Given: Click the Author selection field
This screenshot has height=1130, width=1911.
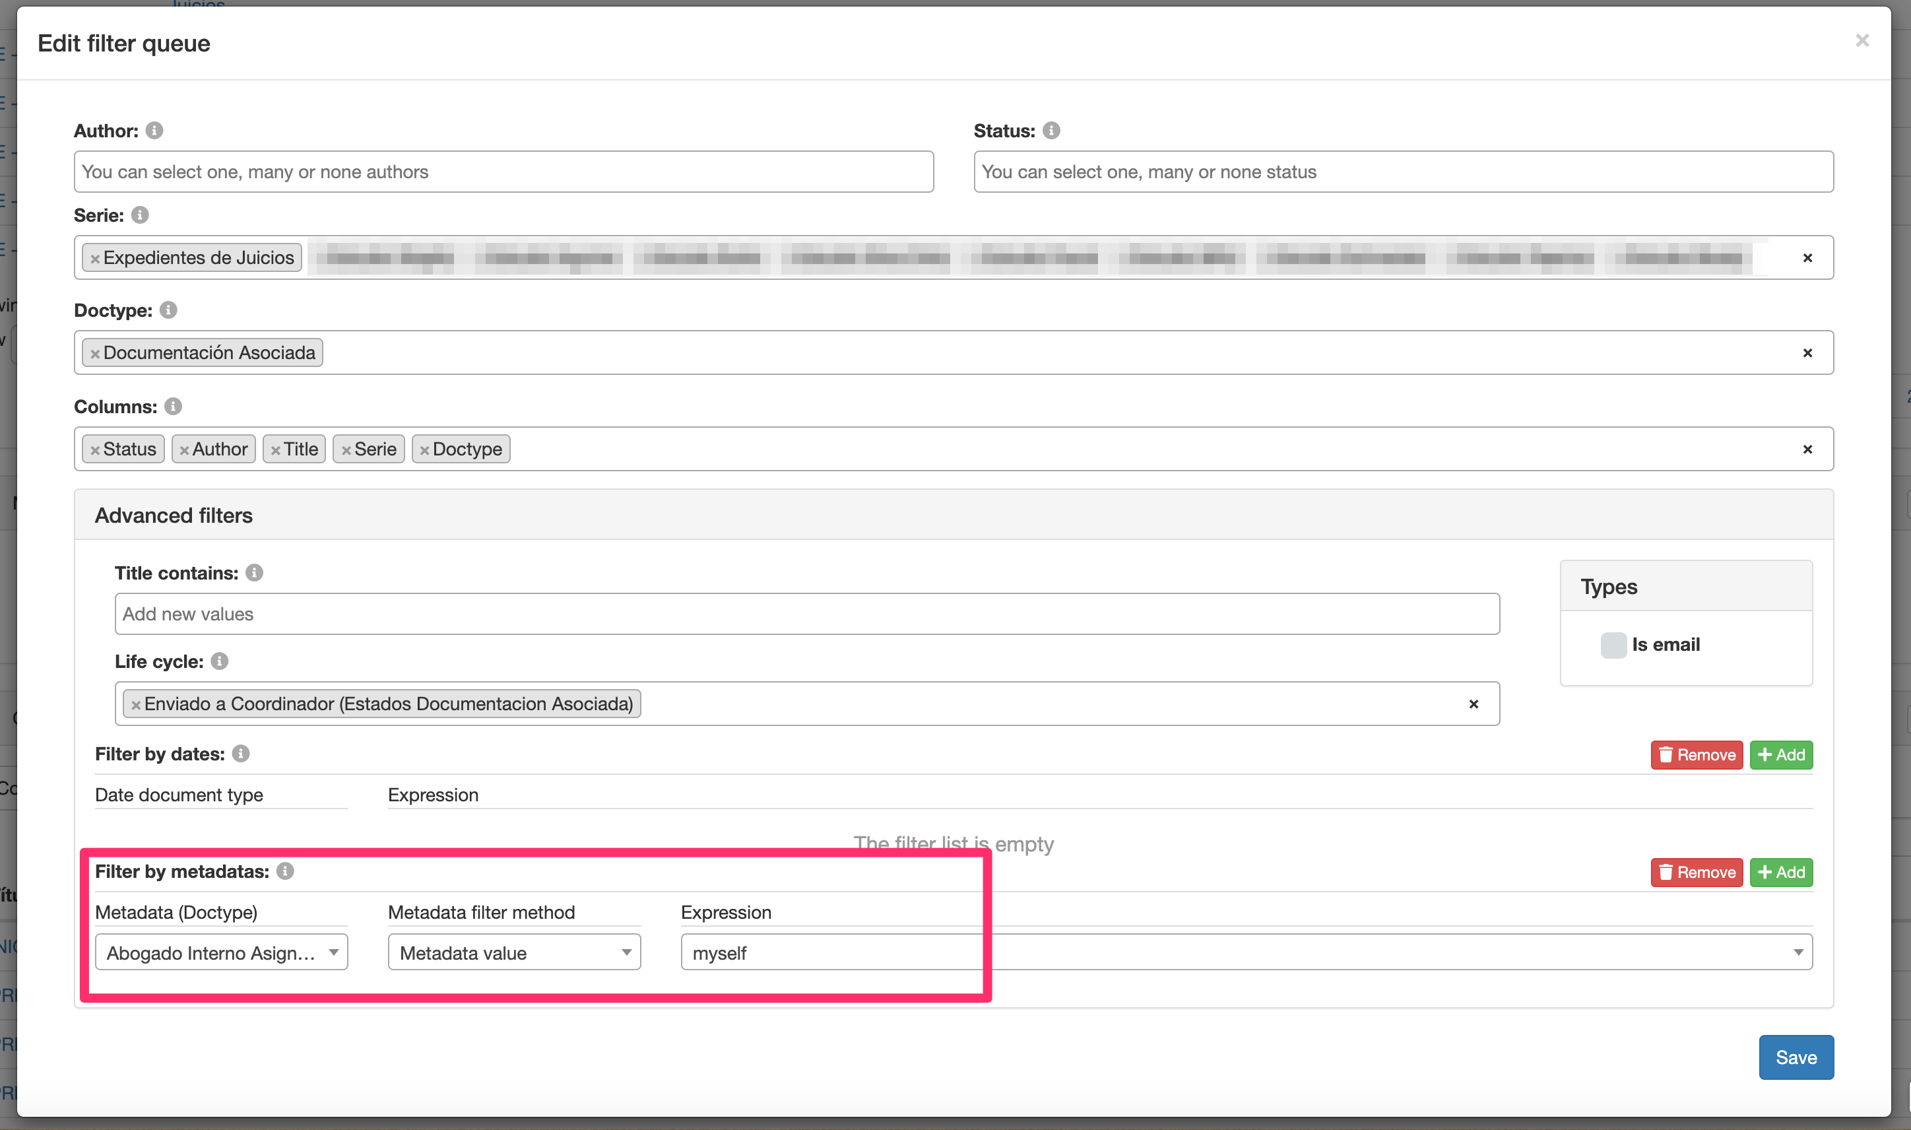Looking at the screenshot, I should pos(503,172).
